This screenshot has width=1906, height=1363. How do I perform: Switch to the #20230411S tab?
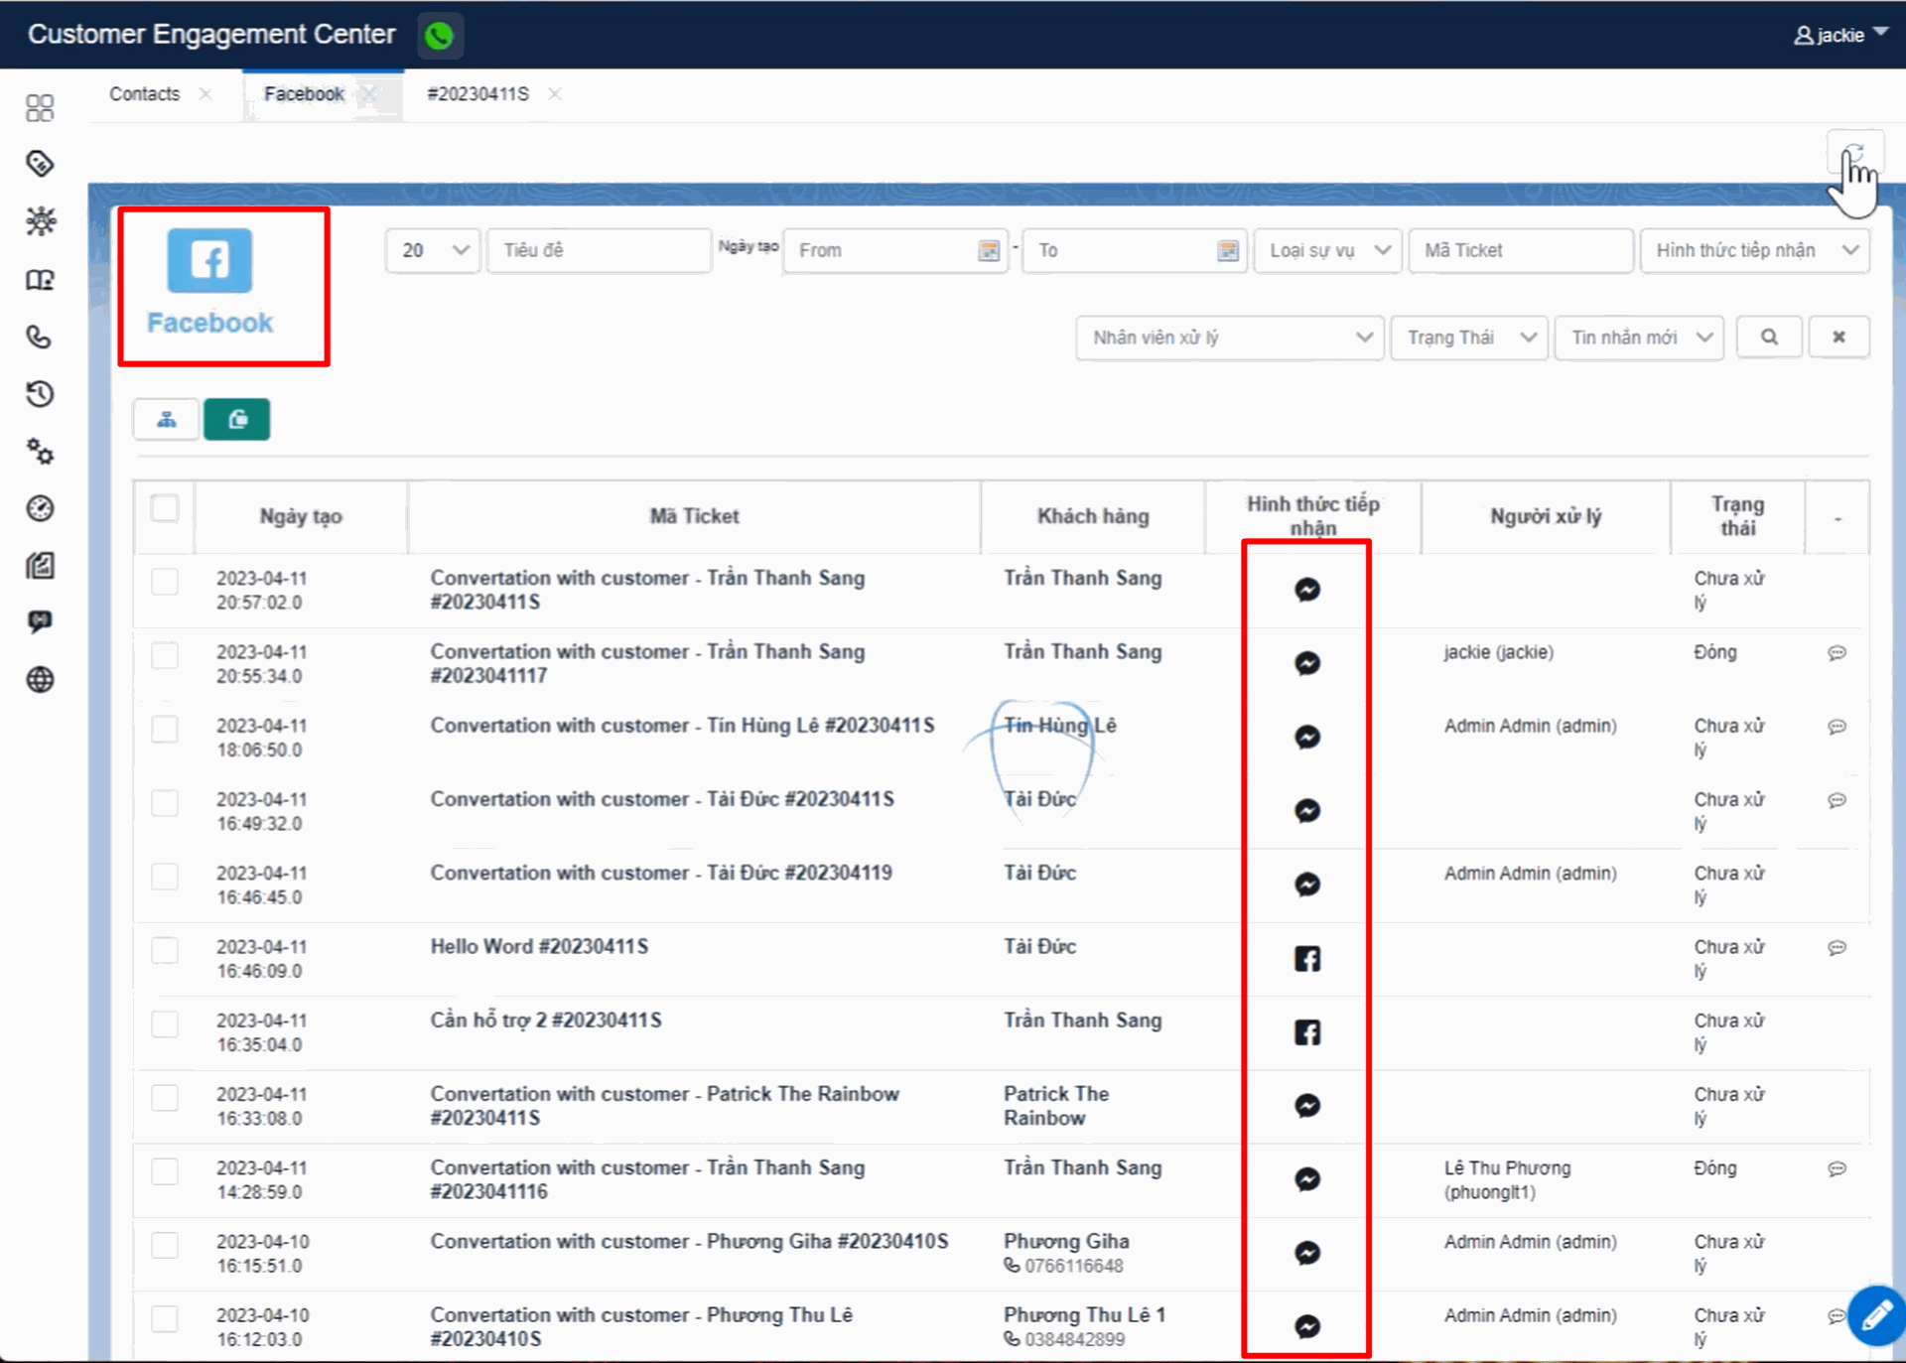pyautogui.click(x=477, y=94)
